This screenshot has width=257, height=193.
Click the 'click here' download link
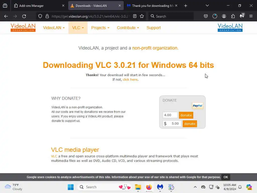click(130, 79)
